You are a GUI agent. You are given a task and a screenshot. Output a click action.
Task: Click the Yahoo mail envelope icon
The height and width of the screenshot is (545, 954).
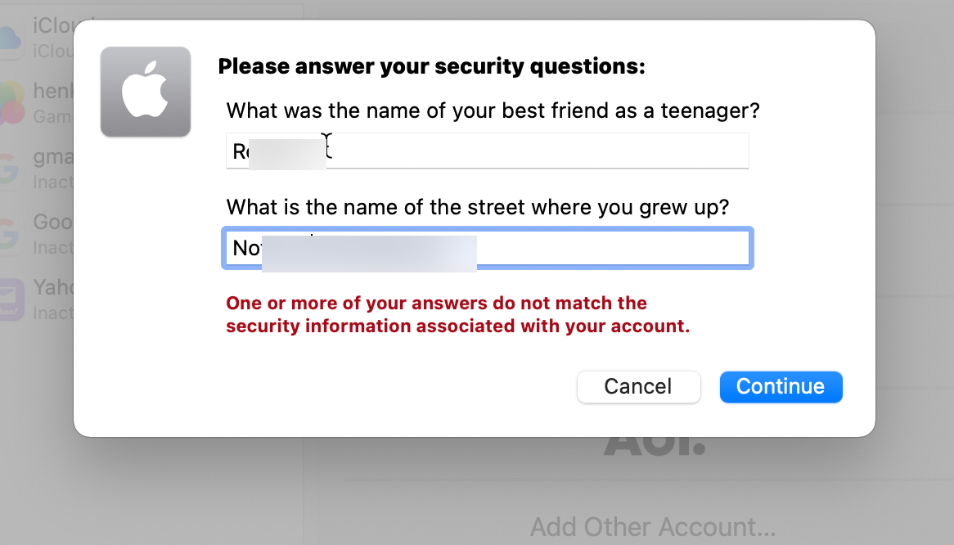click(11, 300)
